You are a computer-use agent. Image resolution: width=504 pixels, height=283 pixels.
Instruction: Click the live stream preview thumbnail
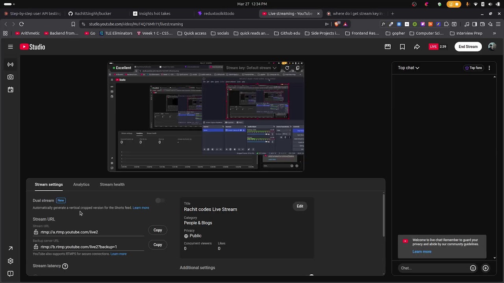point(206,116)
